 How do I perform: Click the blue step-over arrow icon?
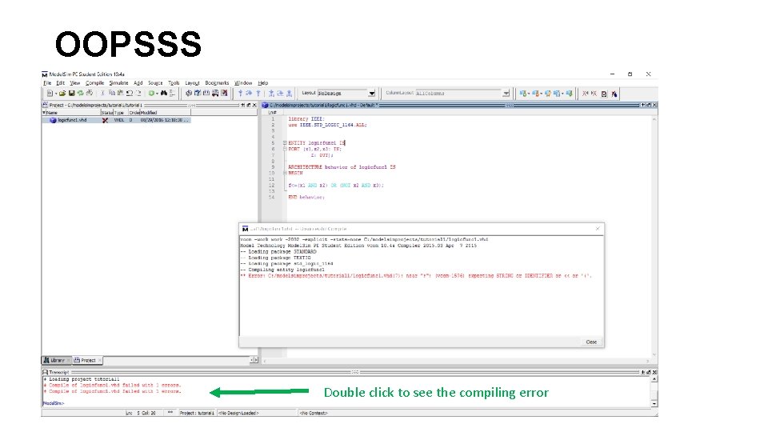coord(249,93)
